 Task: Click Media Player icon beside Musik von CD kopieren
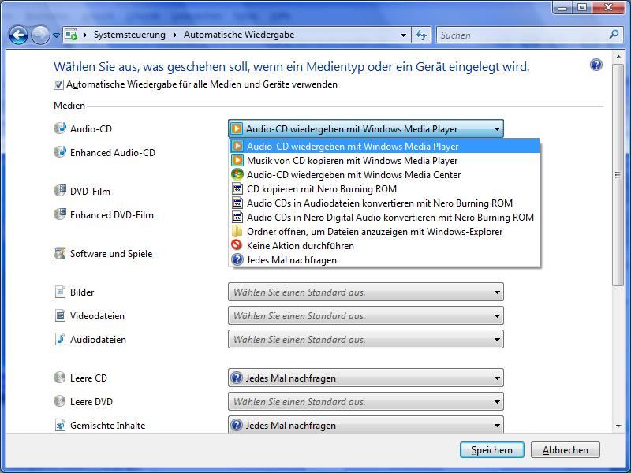point(237,160)
